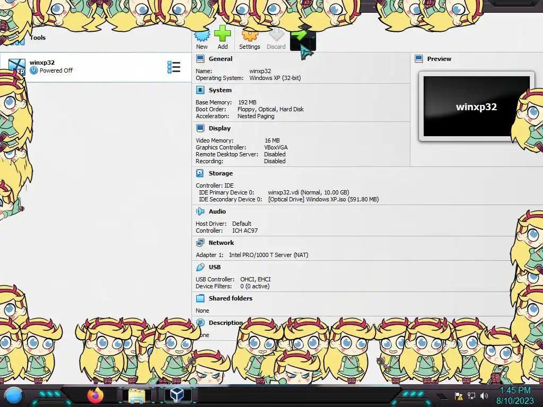Click Intel PRO/1000 T Server adapter text
Screen dimensions: 543x407
[x=268, y=255]
